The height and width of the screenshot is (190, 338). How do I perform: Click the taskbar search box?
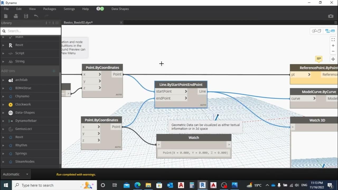[x=54, y=185]
